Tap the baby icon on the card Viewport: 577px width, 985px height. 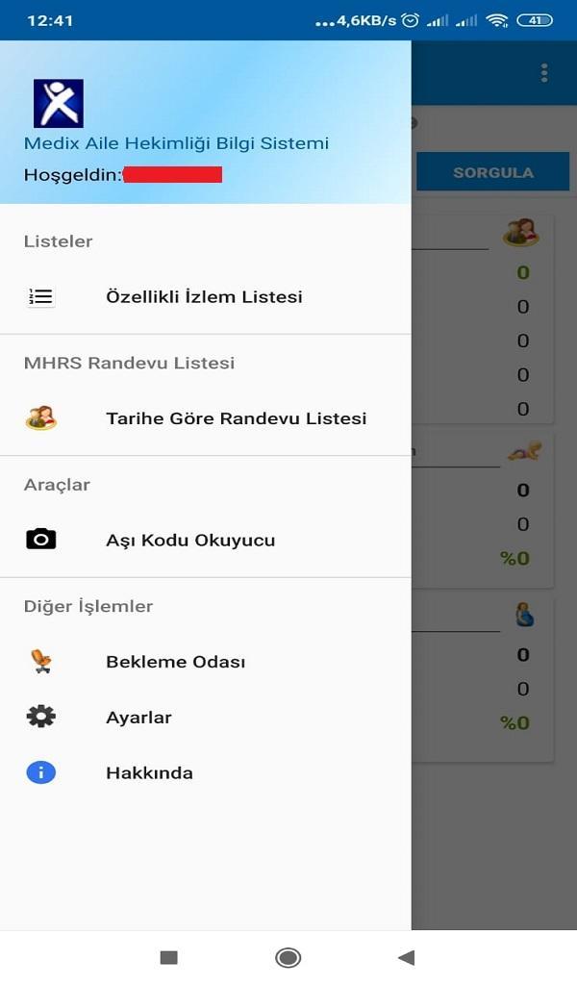(525, 451)
